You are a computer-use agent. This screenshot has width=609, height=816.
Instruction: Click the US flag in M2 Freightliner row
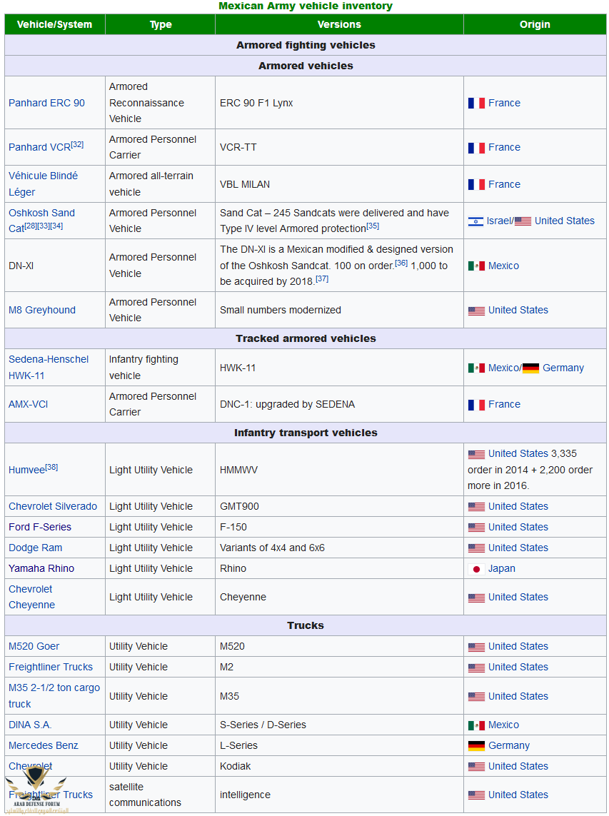pos(476,668)
